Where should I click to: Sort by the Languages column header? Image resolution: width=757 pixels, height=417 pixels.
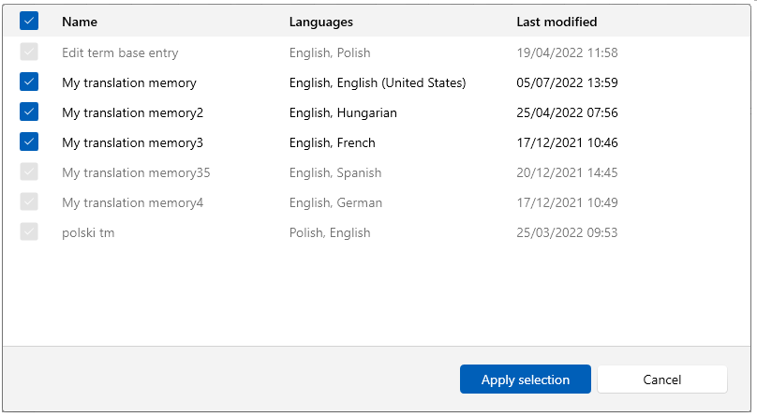(x=320, y=22)
